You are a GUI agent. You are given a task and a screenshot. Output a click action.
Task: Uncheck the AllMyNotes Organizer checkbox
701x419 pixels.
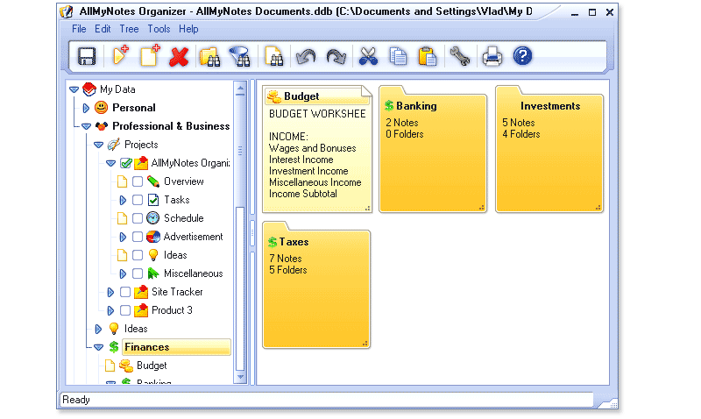tap(125, 163)
